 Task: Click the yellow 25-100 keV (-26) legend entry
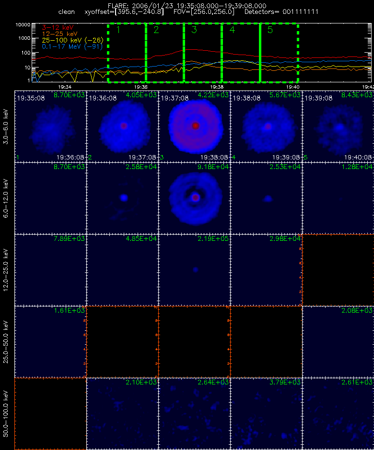tap(73, 40)
